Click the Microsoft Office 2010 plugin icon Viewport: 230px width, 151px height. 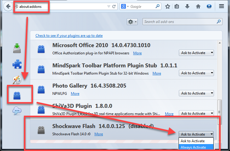(x=41, y=49)
